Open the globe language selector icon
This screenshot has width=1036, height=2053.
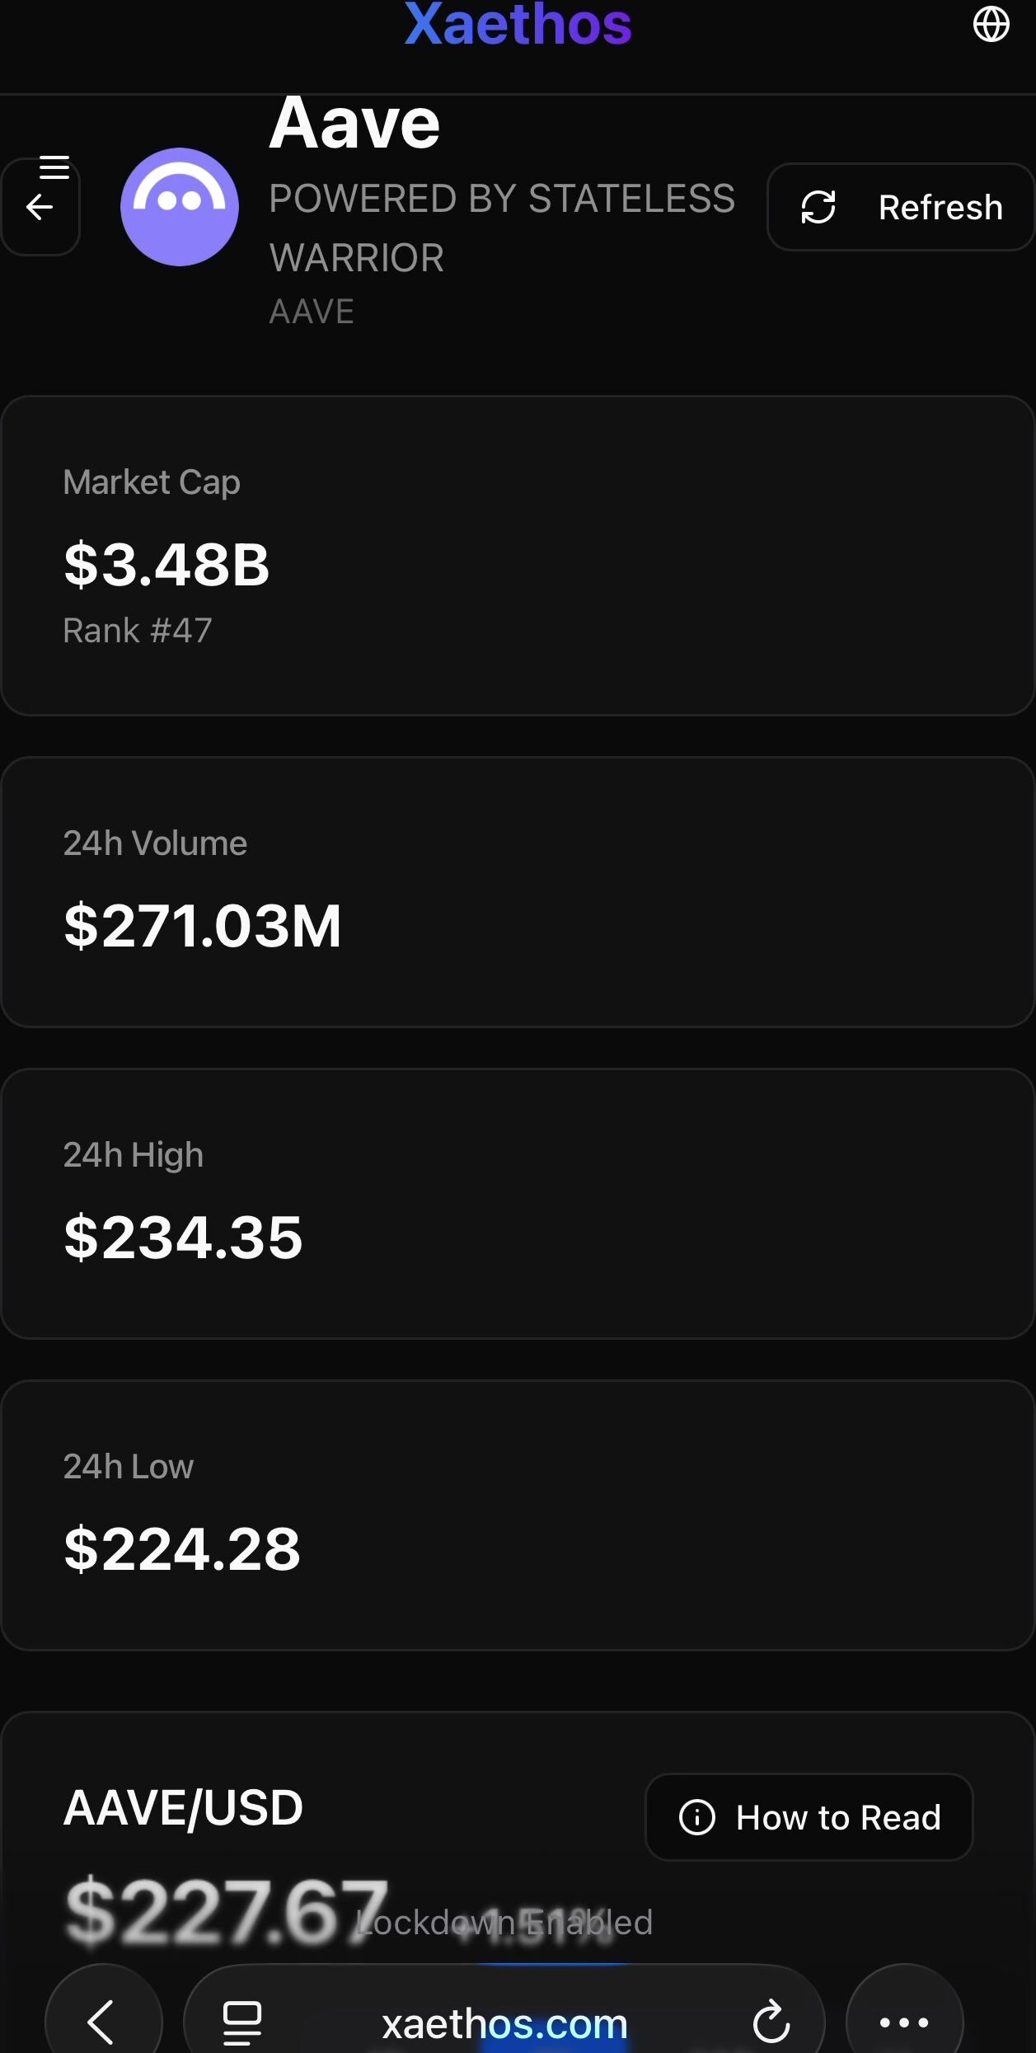click(x=991, y=24)
